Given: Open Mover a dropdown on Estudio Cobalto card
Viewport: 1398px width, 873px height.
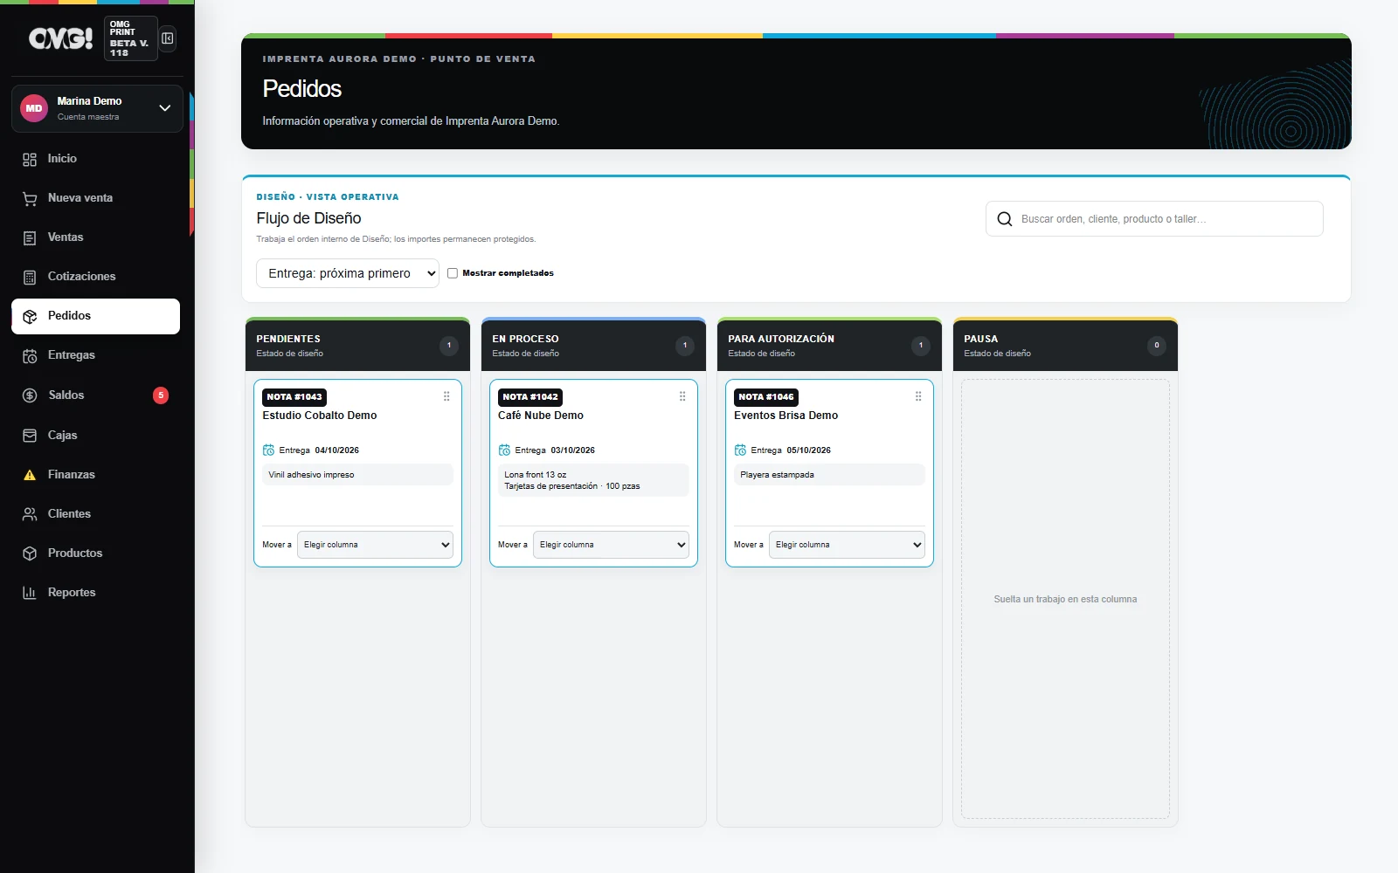Looking at the screenshot, I should (x=375, y=545).
